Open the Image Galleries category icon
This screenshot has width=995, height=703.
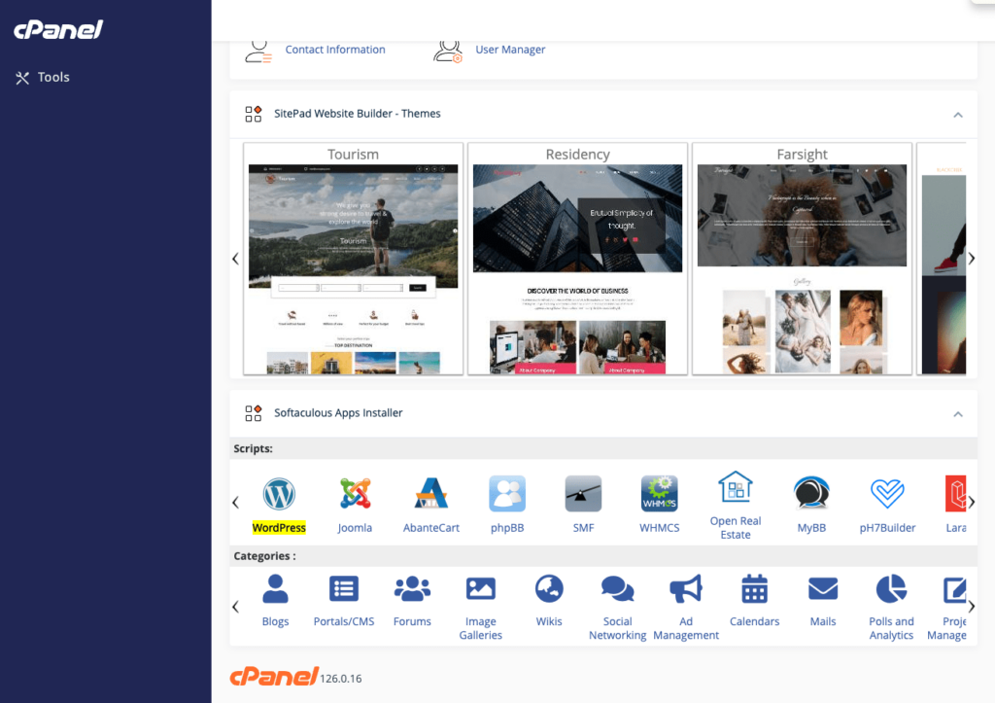(481, 589)
